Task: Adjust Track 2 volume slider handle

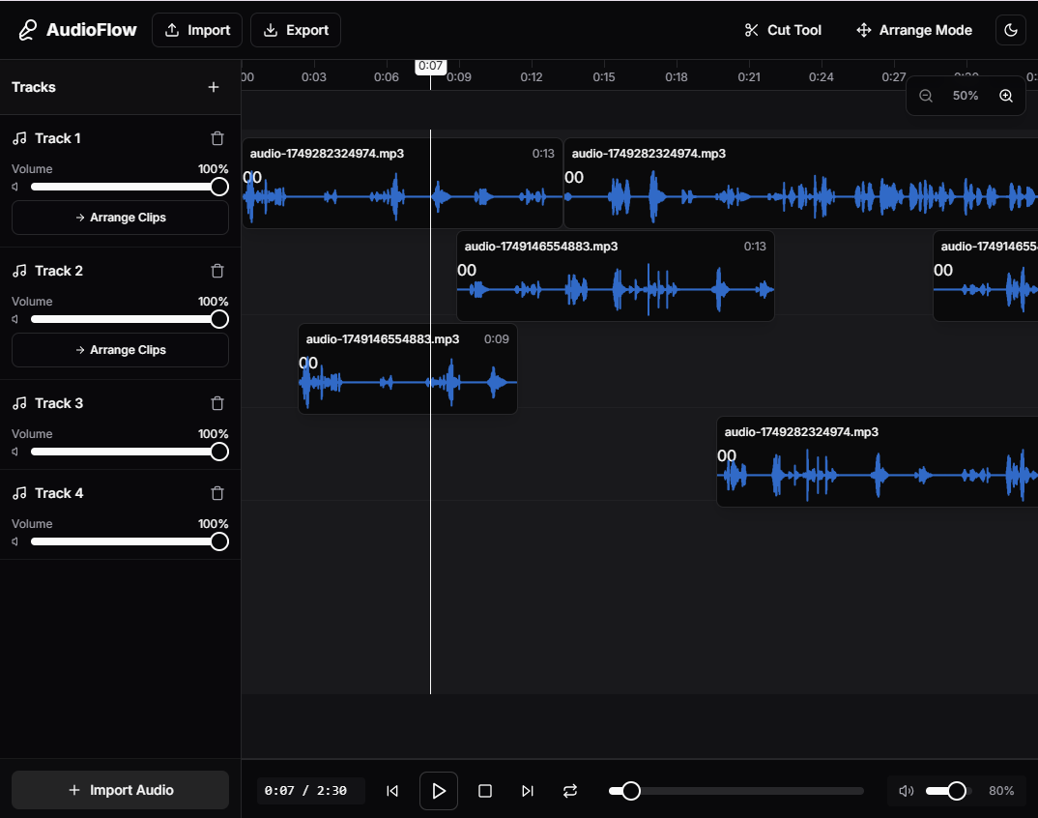Action: 219,319
